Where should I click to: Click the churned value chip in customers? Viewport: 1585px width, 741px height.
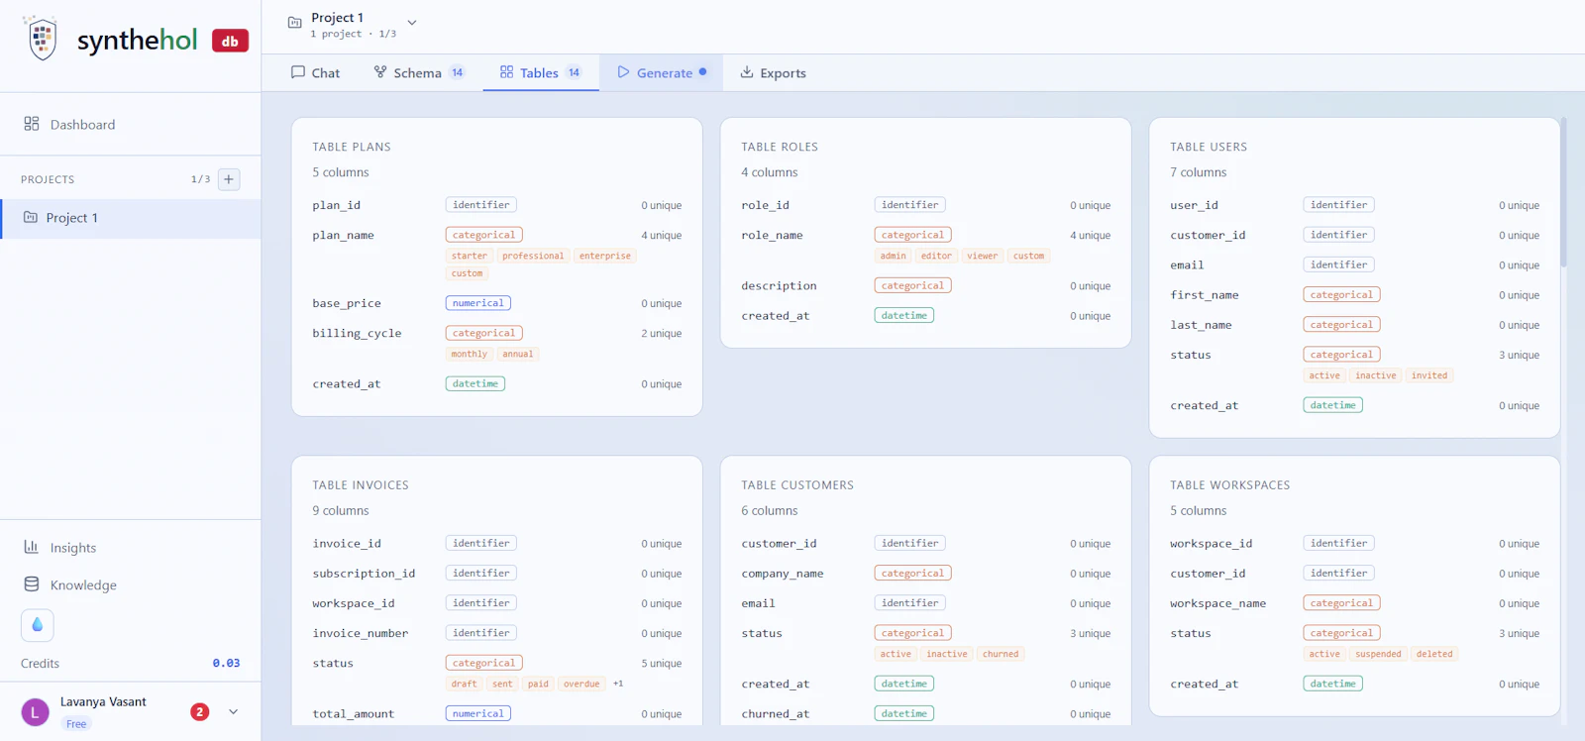click(x=1001, y=654)
